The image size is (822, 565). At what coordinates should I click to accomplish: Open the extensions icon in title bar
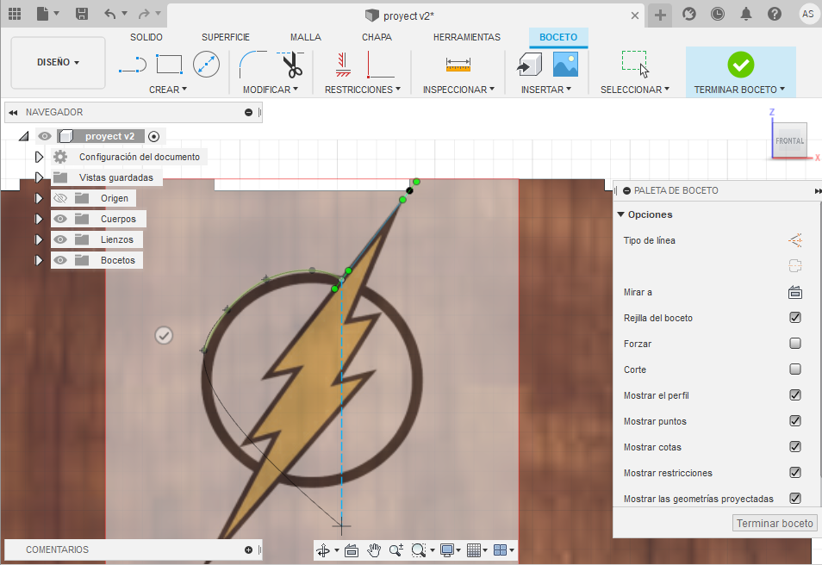pos(688,14)
